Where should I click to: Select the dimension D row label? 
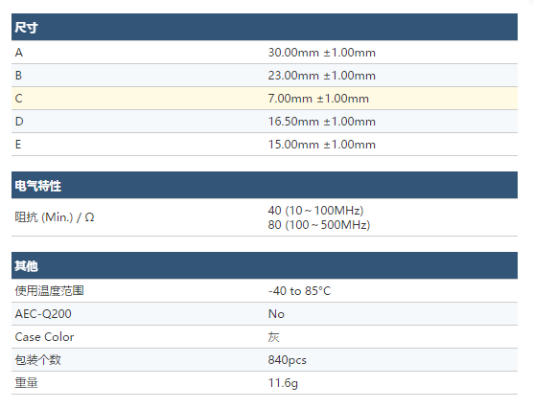(x=19, y=122)
